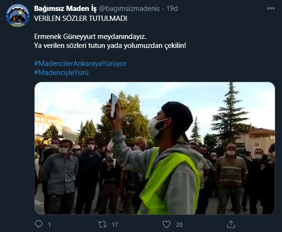This screenshot has height=232, width=282.
Task: Like the tweet with the heart icon
Action: (x=166, y=224)
